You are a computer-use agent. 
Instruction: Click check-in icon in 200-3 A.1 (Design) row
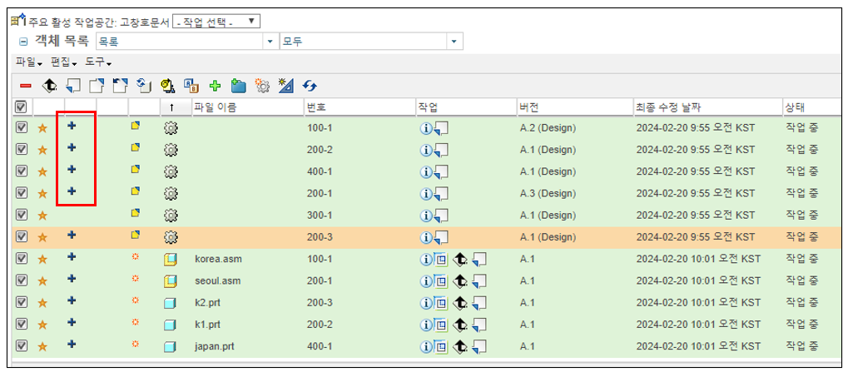point(441,237)
